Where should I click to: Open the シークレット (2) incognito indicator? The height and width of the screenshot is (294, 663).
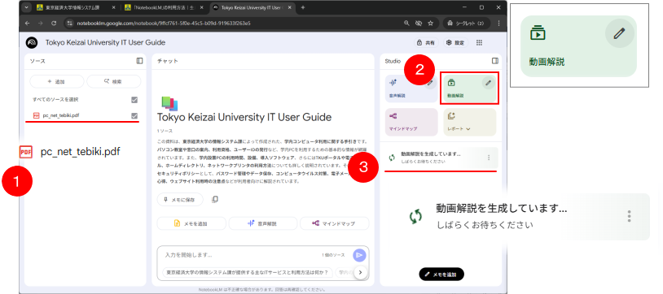tap(467, 24)
